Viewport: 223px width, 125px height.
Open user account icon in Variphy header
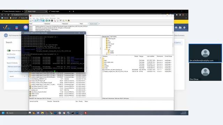point(176,27)
